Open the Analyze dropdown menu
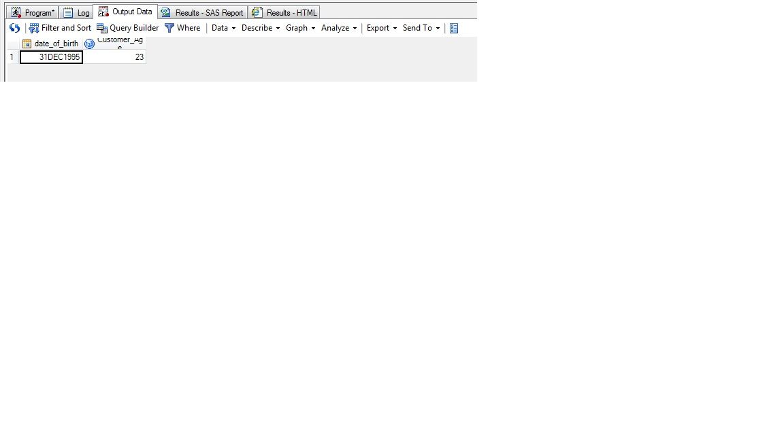Image resolution: width=784 pixels, height=441 pixels. point(338,28)
